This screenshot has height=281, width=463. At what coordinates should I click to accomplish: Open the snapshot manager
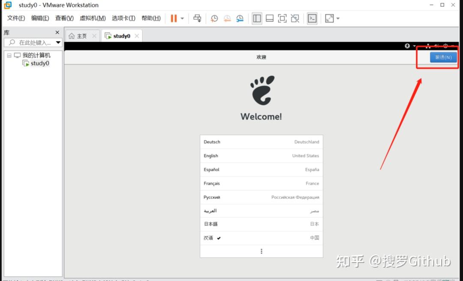(x=240, y=18)
